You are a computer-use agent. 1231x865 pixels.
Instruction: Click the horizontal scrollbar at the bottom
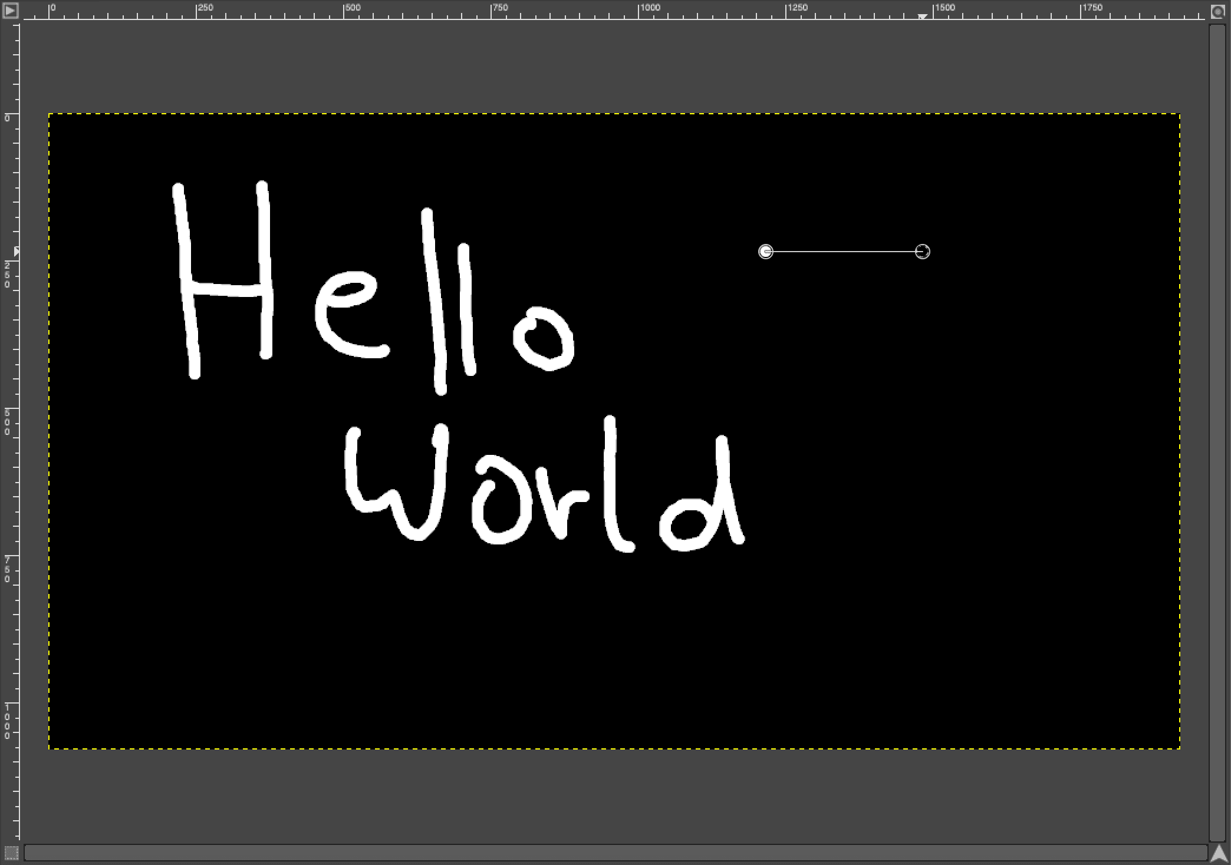tap(615, 853)
